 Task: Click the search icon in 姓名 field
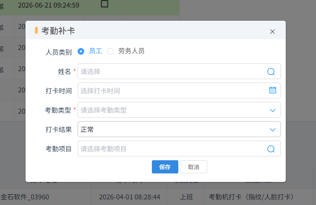[x=271, y=72]
